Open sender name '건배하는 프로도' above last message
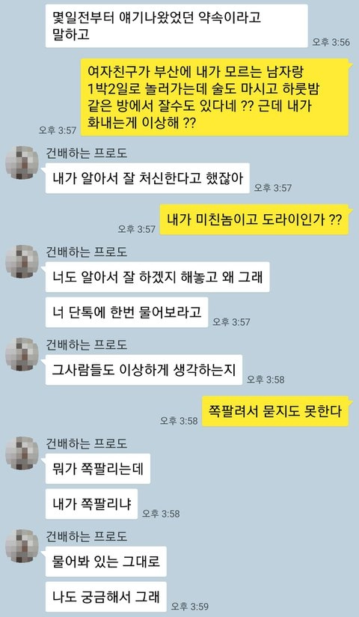The image size is (359, 617). point(87,536)
